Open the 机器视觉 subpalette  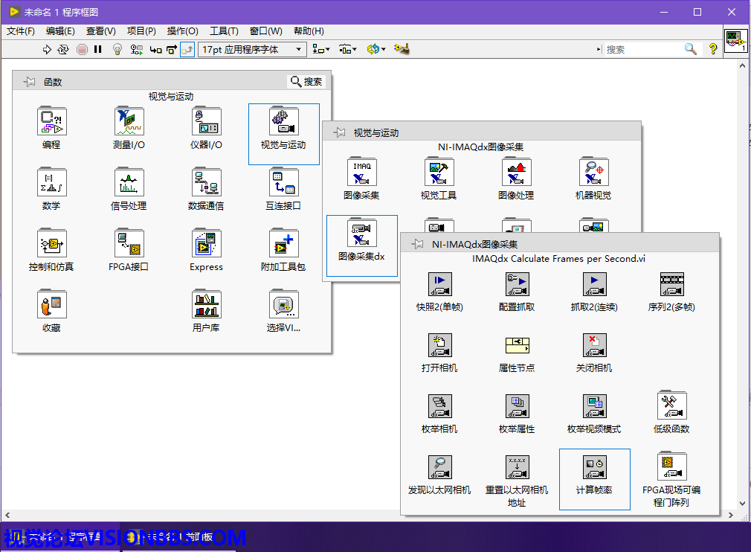click(x=593, y=173)
